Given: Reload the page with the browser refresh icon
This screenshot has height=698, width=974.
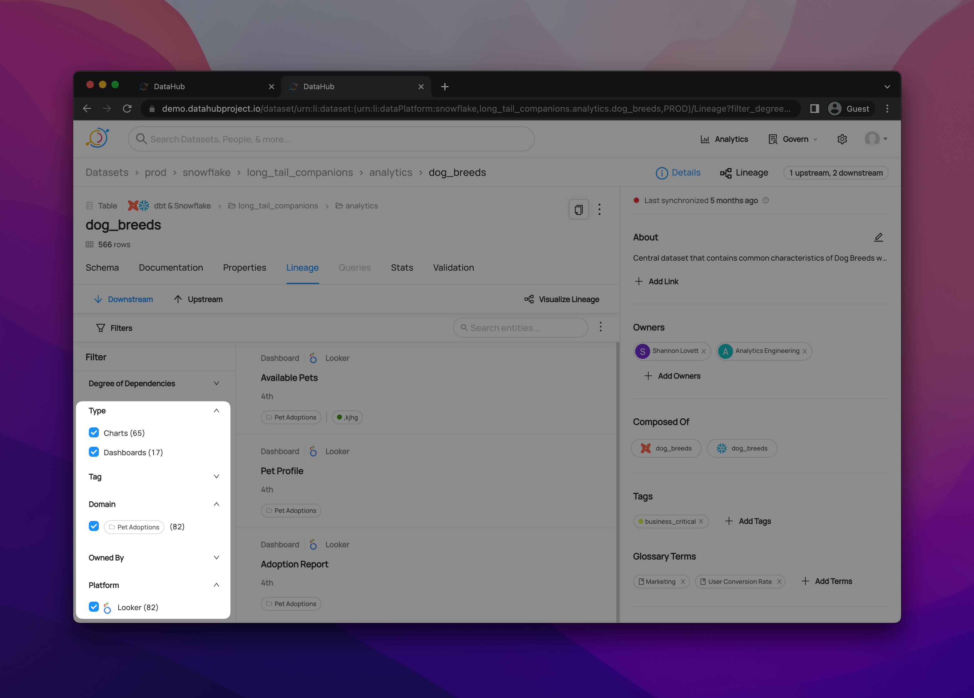Looking at the screenshot, I should click(x=127, y=109).
